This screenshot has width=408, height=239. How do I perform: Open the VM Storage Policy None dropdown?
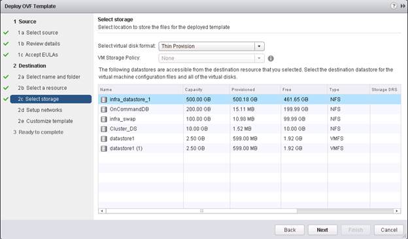[x=212, y=58]
